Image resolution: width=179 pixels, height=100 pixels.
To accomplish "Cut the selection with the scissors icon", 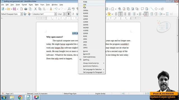I will [x=36, y=9].
